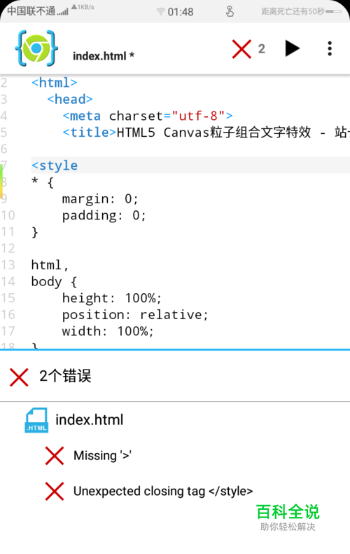Tap the AIDE Web app logo icon
The height and width of the screenshot is (554, 350).
click(x=36, y=48)
